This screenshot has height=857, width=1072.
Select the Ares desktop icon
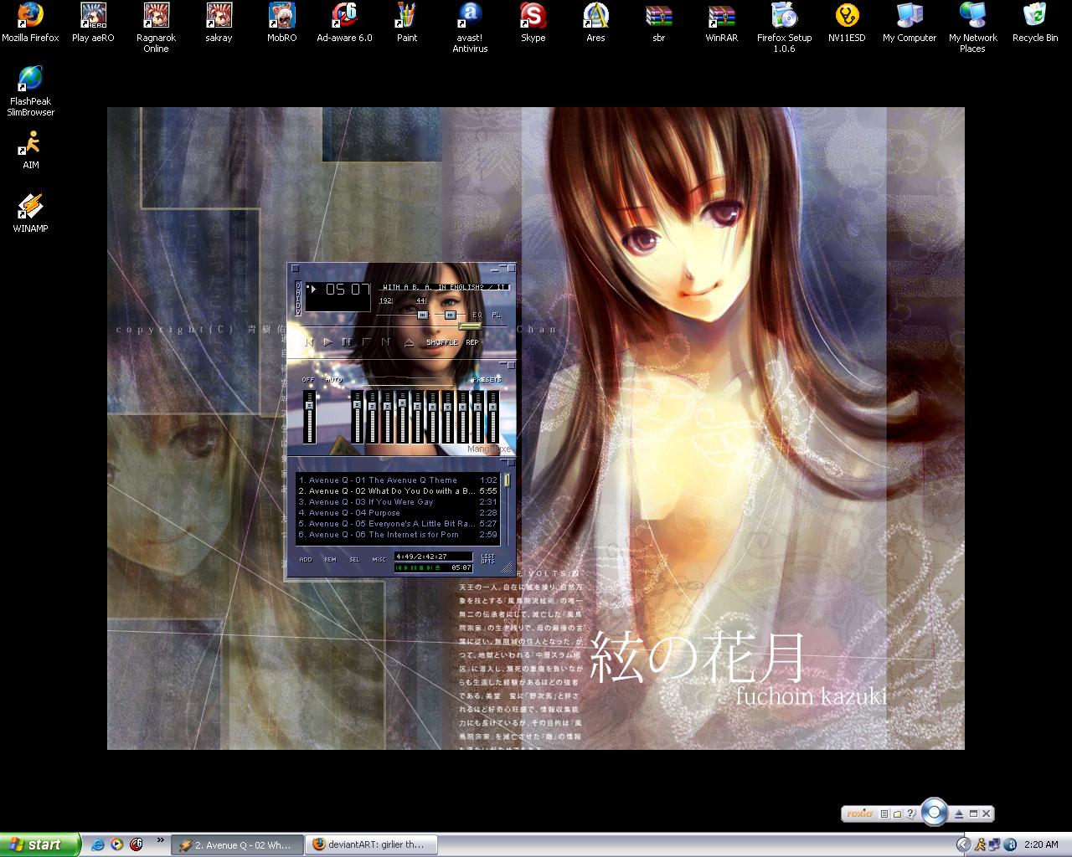(595, 23)
